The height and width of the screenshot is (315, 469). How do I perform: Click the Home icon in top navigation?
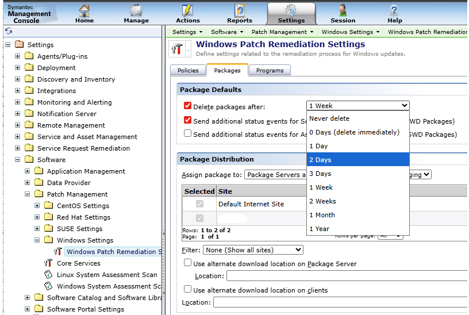coord(84,11)
